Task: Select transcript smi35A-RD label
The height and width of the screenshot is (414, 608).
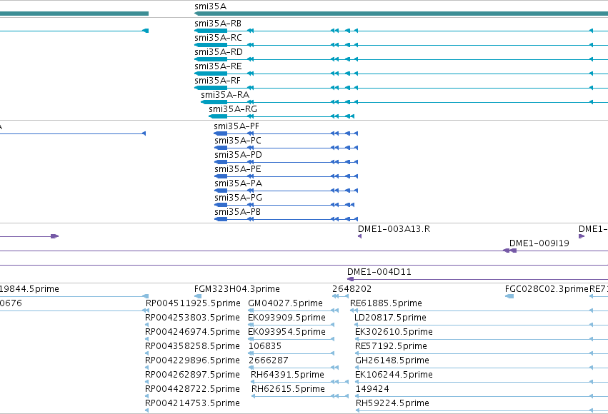Action: [x=219, y=52]
